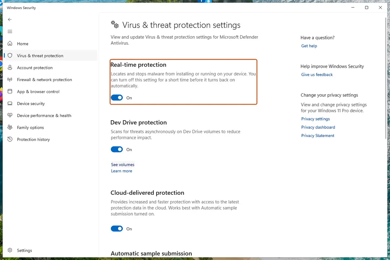This screenshot has height=260, width=390.
Task: Click 'Change your privacy settings' heading
Action: 329,95
